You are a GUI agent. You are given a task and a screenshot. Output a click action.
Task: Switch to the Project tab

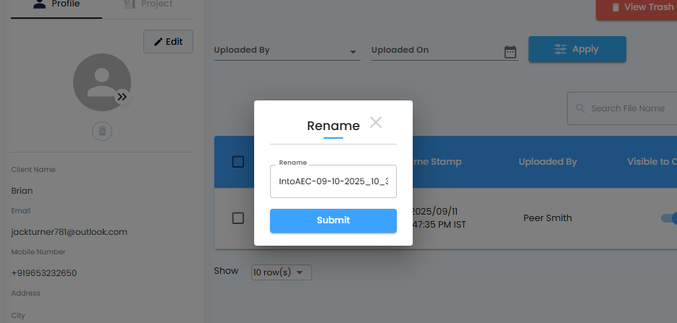148,5
